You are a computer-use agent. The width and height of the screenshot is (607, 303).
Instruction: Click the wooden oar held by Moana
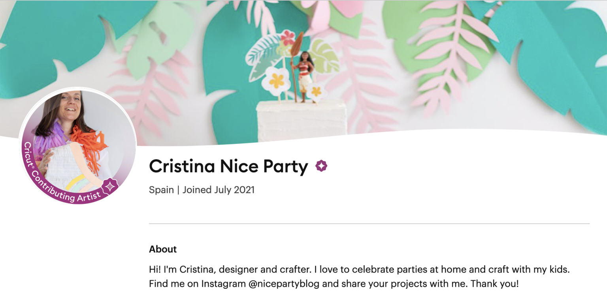[296, 51]
